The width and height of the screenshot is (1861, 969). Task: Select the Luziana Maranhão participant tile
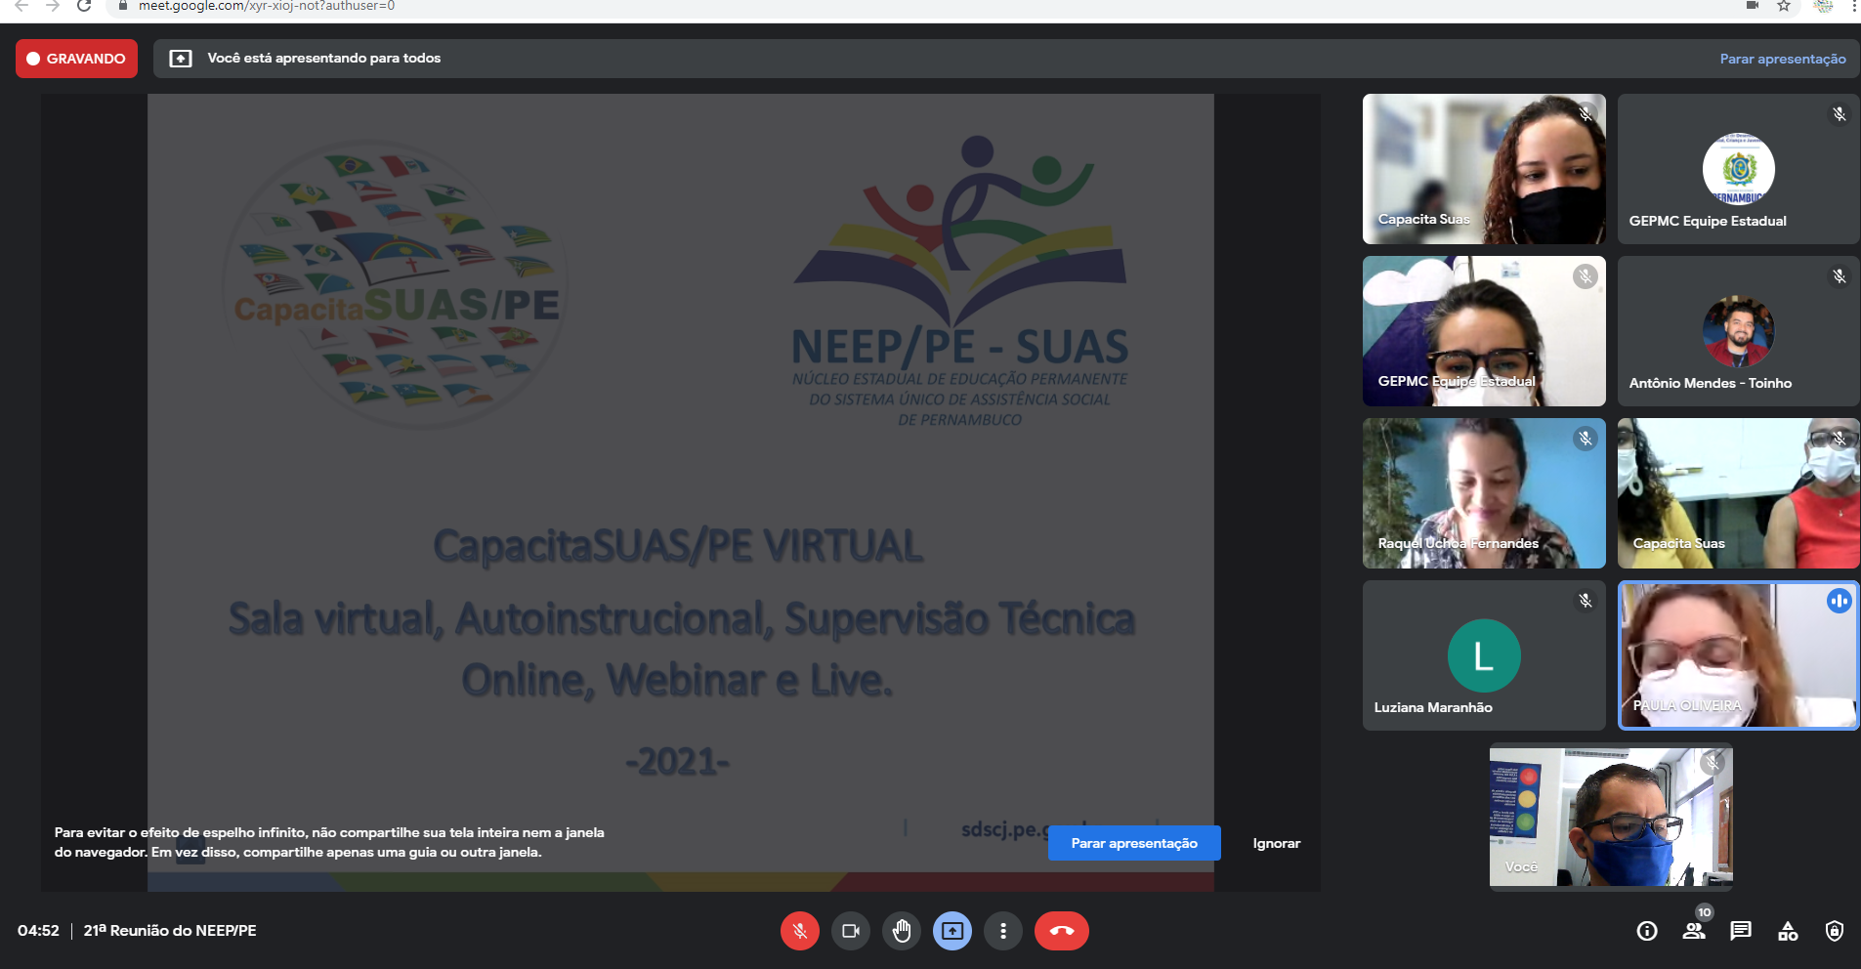[1483, 655]
